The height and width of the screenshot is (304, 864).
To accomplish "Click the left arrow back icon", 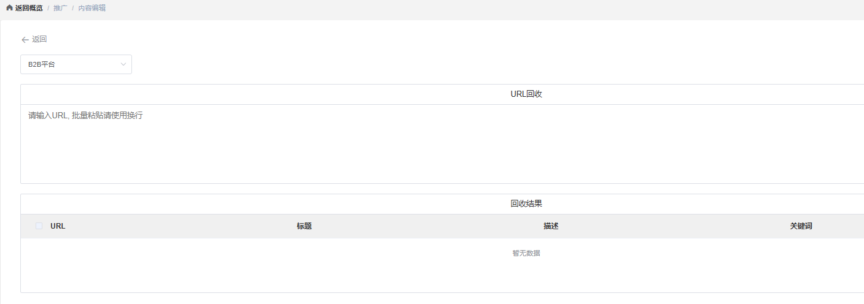I will pos(25,39).
